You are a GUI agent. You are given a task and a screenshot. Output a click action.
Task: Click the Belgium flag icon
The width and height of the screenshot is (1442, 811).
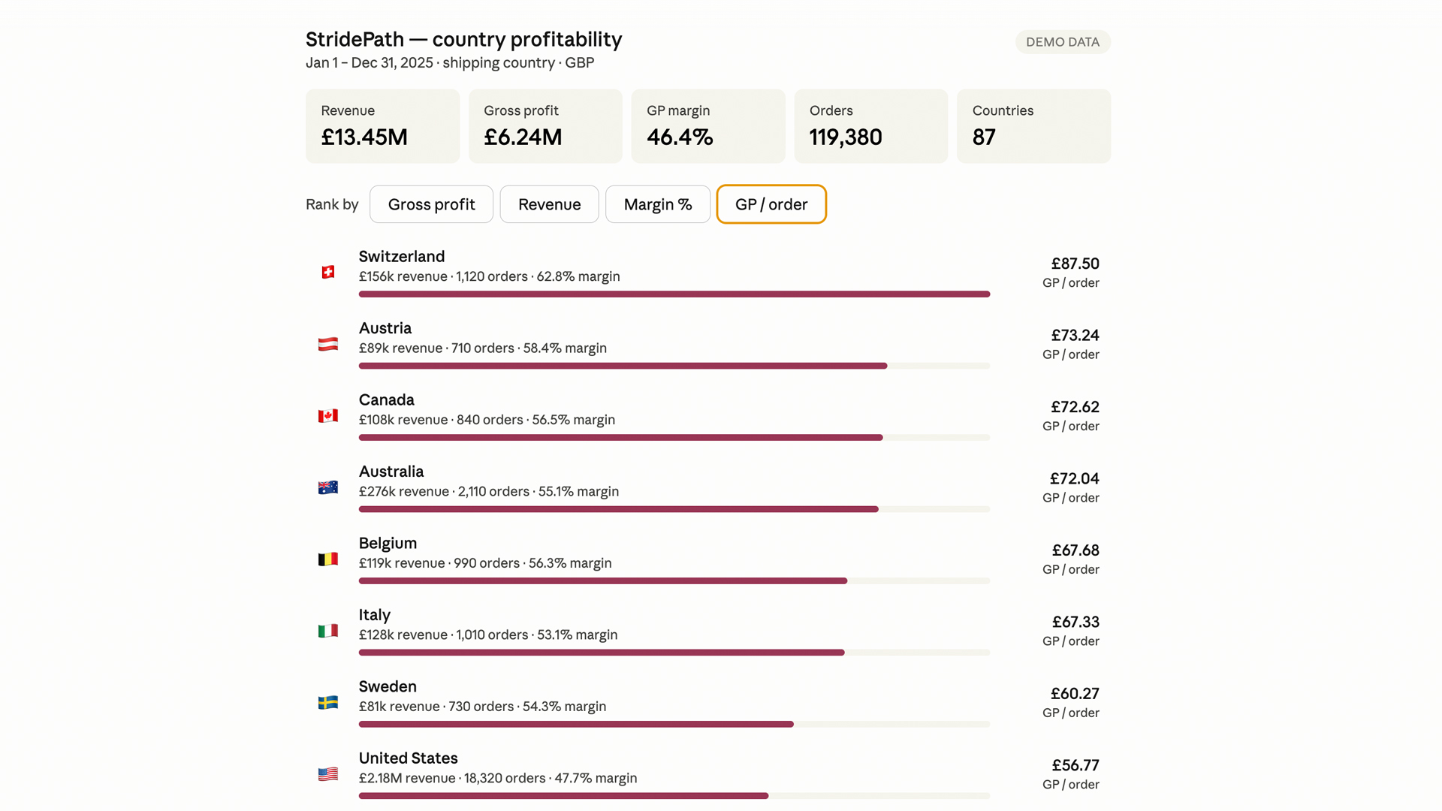tap(328, 559)
